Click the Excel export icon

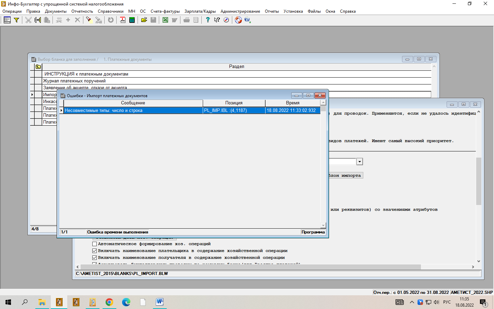tap(165, 20)
